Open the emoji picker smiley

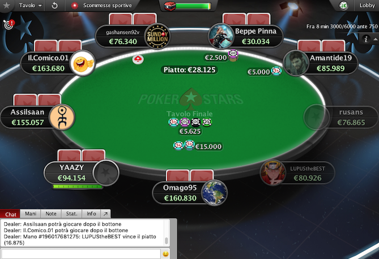tap(165, 254)
